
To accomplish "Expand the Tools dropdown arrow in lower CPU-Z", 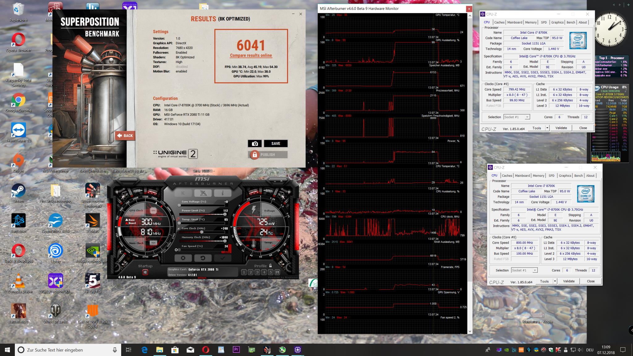I will click(x=555, y=281).
